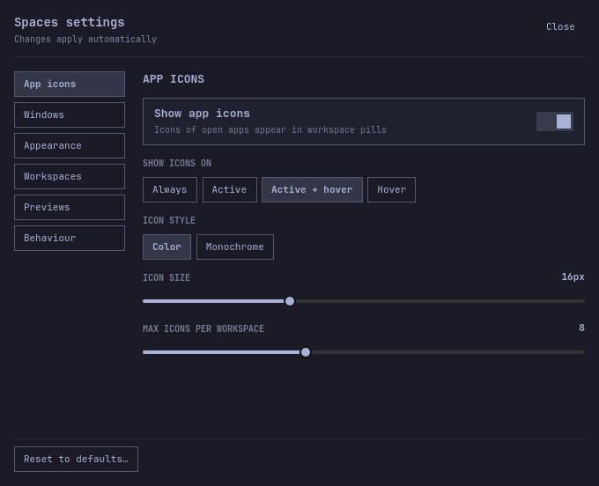Viewport: 599px width, 486px height.
Task: Click the Max Icons Per Workspace slider handle
Action: pos(306,352)
